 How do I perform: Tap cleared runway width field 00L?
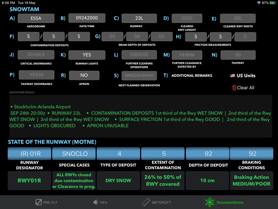(x=238, y=18)
